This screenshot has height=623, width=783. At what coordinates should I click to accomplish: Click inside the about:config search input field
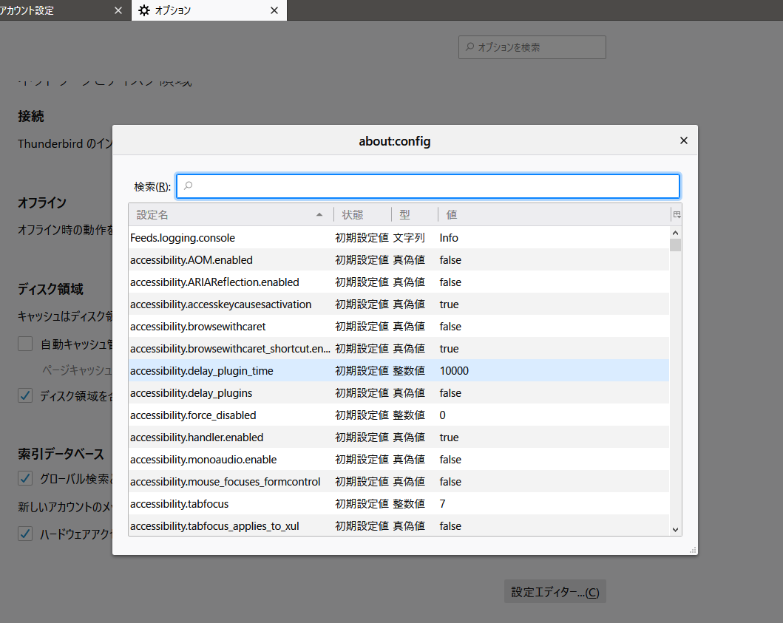tap(427, 186)
